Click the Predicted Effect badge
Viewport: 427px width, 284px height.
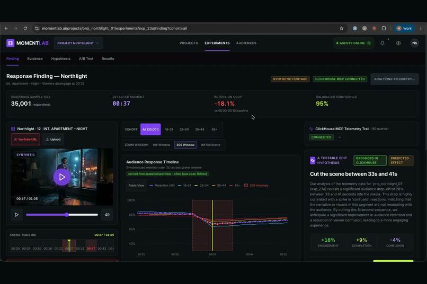pyautogui.click(x=401, y=160)
